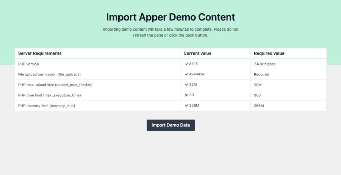Viewport: 341px width, 175px height.
Task: Click the File upload permission row label
Action: click(49, 74)
